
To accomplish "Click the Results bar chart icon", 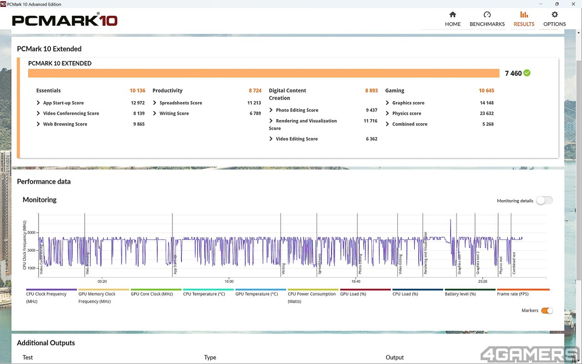I will point(524,15).
